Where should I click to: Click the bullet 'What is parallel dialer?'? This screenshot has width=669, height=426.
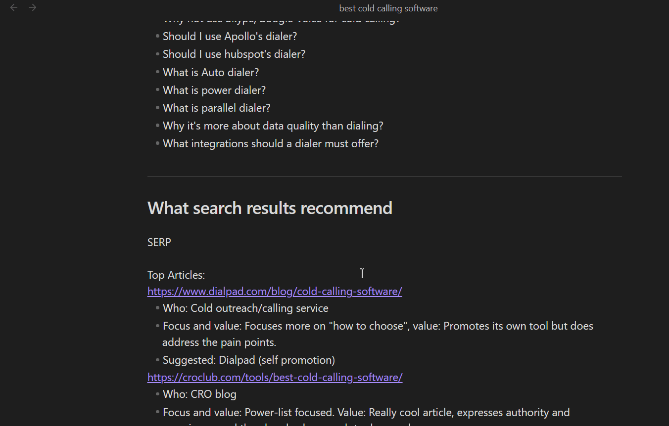tap(216, 108)
